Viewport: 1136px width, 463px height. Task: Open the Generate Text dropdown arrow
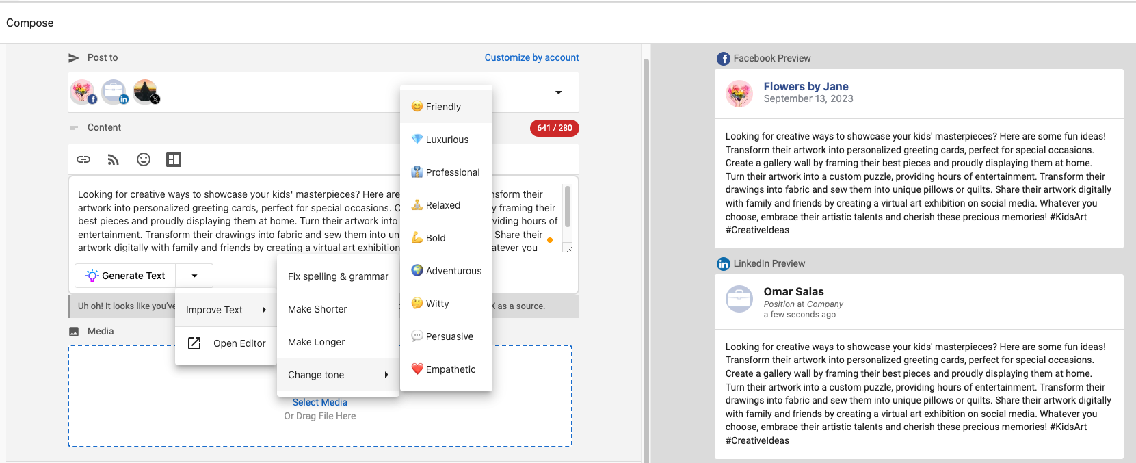click(194, 276)
